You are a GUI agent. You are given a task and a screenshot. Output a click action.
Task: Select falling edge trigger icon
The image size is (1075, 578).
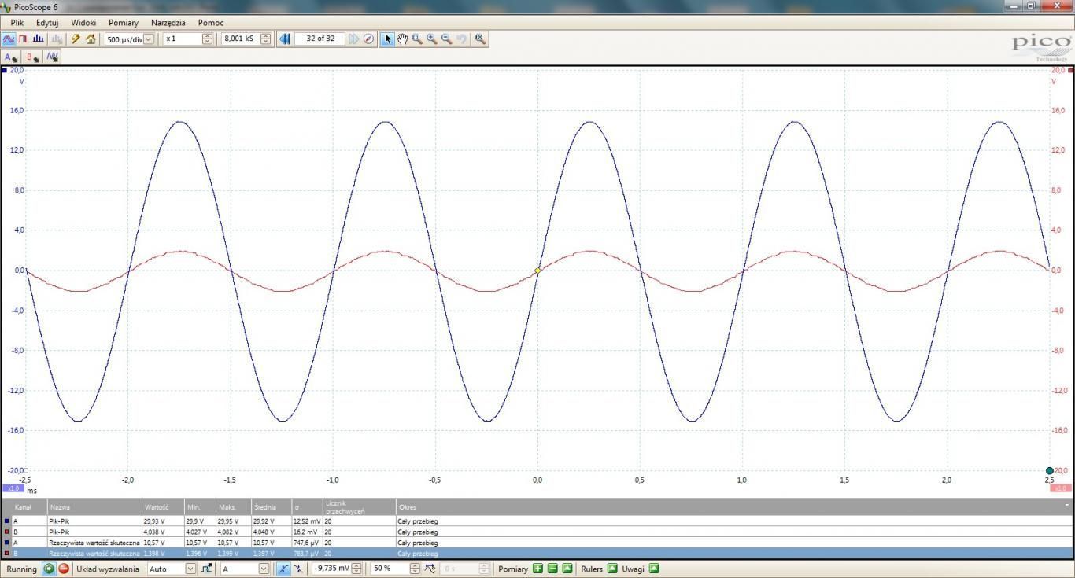(x=298, y=569)
